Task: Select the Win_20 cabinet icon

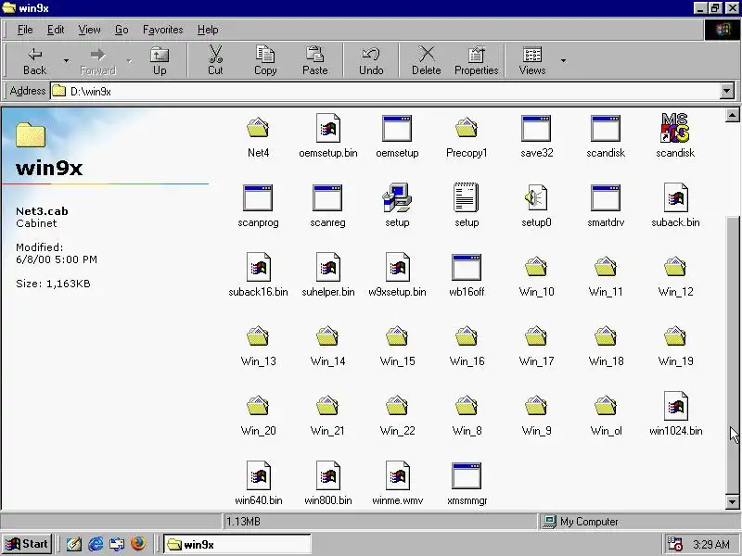Action: pos(258,406)
